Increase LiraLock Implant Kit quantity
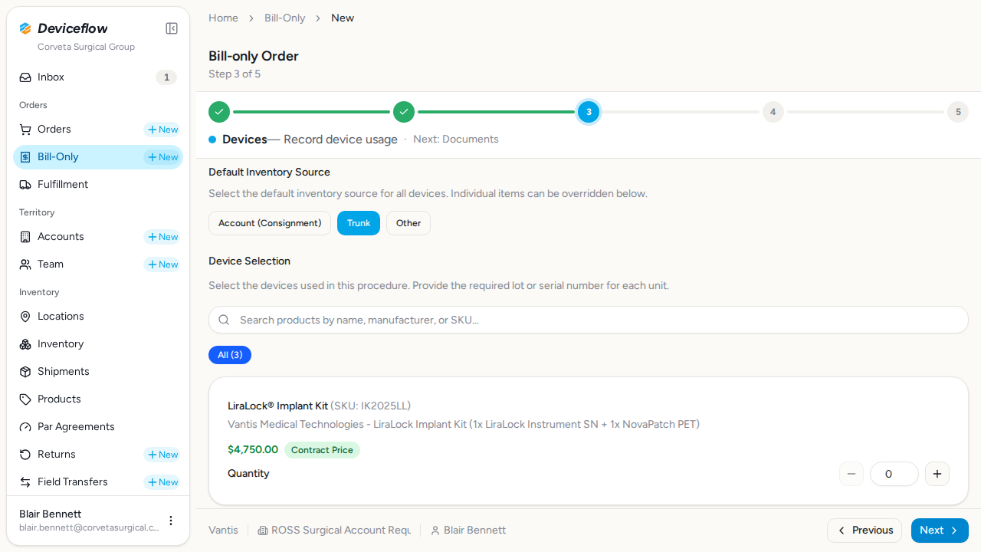The width and height of the screenshot is (981, 552). tap(937, 474)
